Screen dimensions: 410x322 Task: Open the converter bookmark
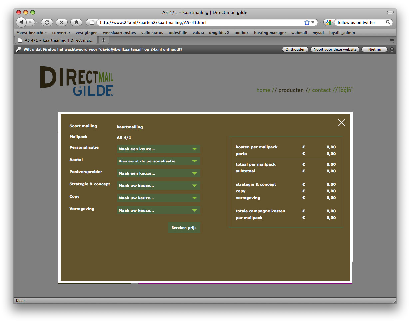click(61, 33)
